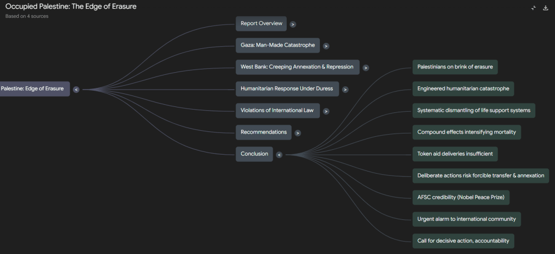Open Token aid deliveries insufficient node

[x=455, y=154]
